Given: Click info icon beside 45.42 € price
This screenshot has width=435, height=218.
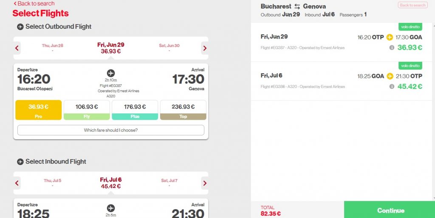Looking at the screenshot, I should click(x=392, y=86).
